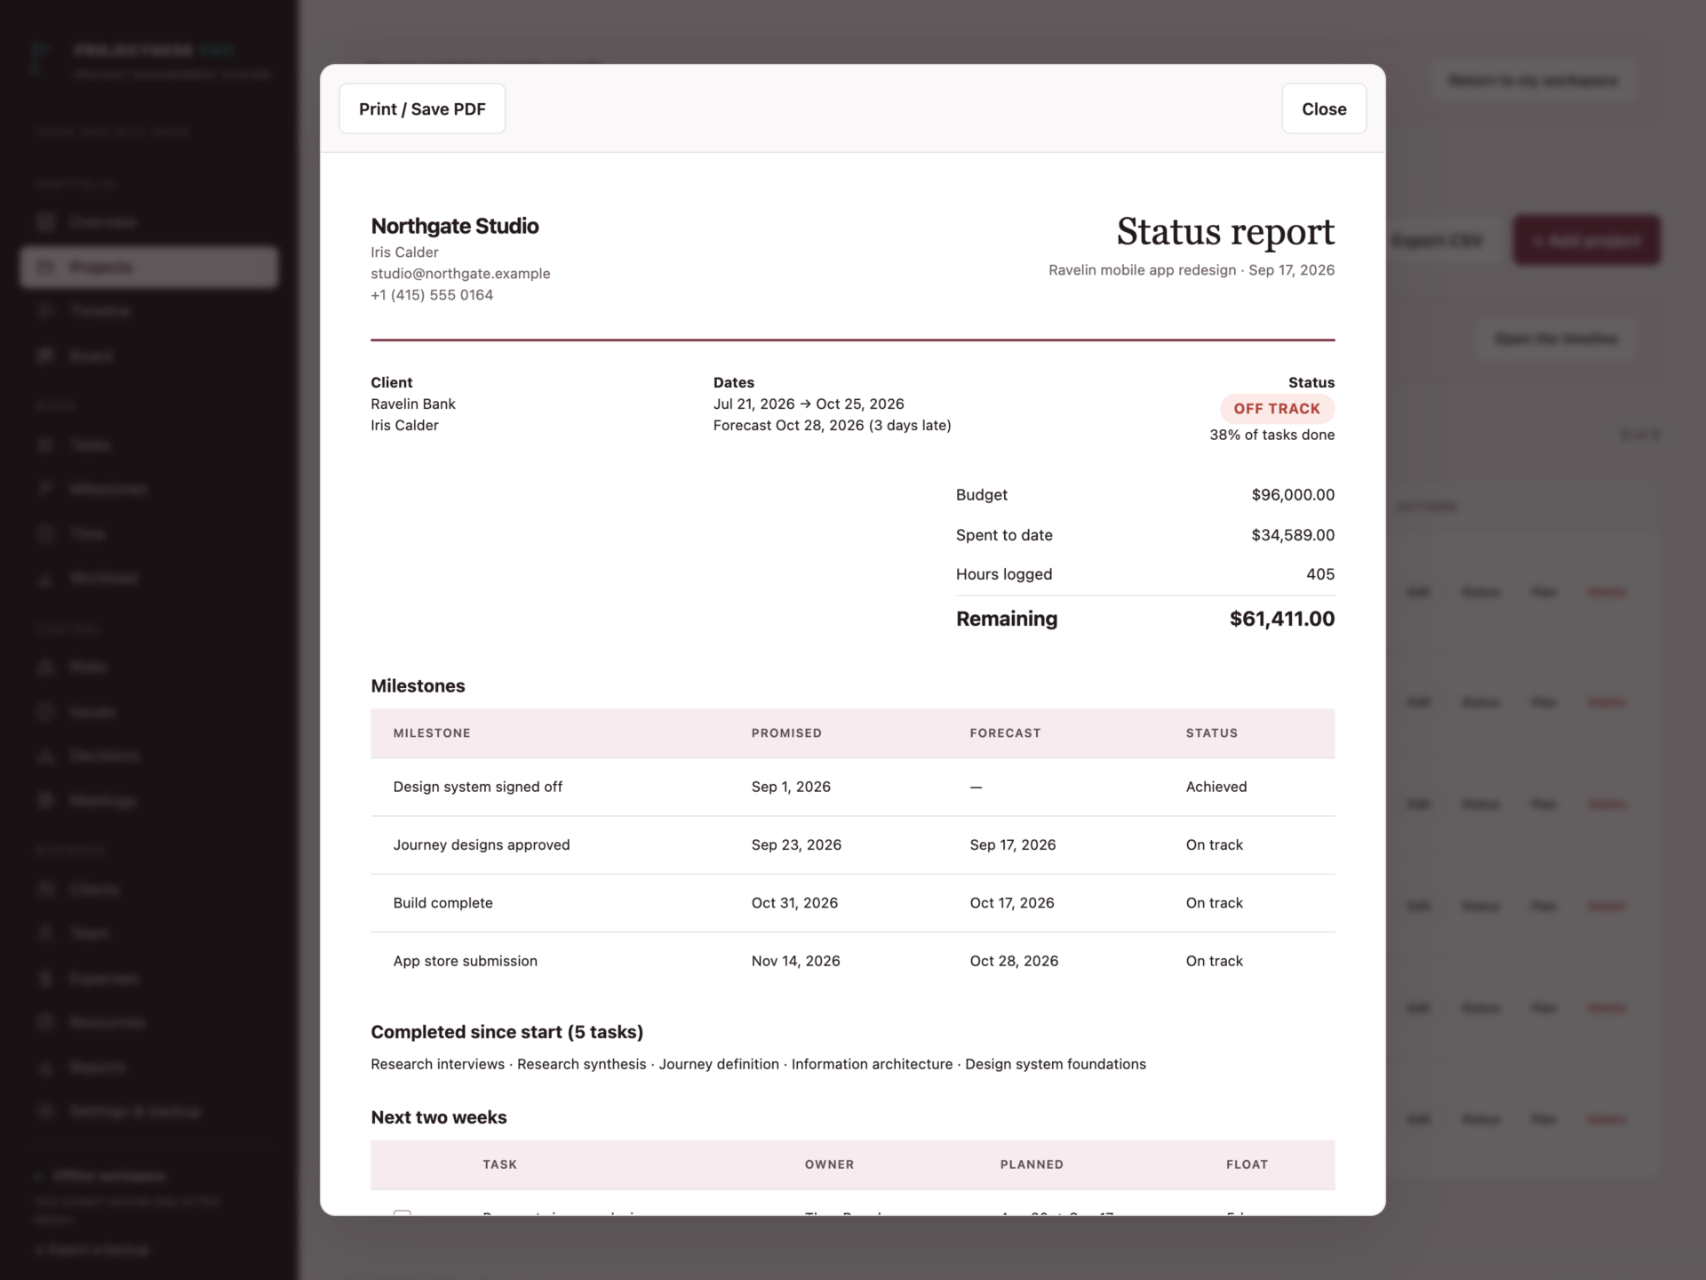Image resolution: width=1706 pixels, height=1280 pixels.
Task: Click the App store submission milestone
Action: [x=466, y=961]
